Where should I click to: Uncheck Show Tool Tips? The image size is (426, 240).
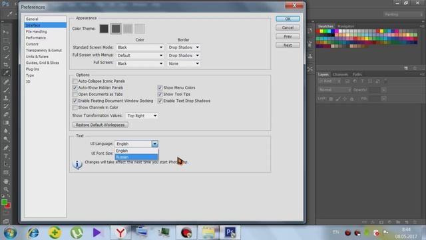[160, 94]
